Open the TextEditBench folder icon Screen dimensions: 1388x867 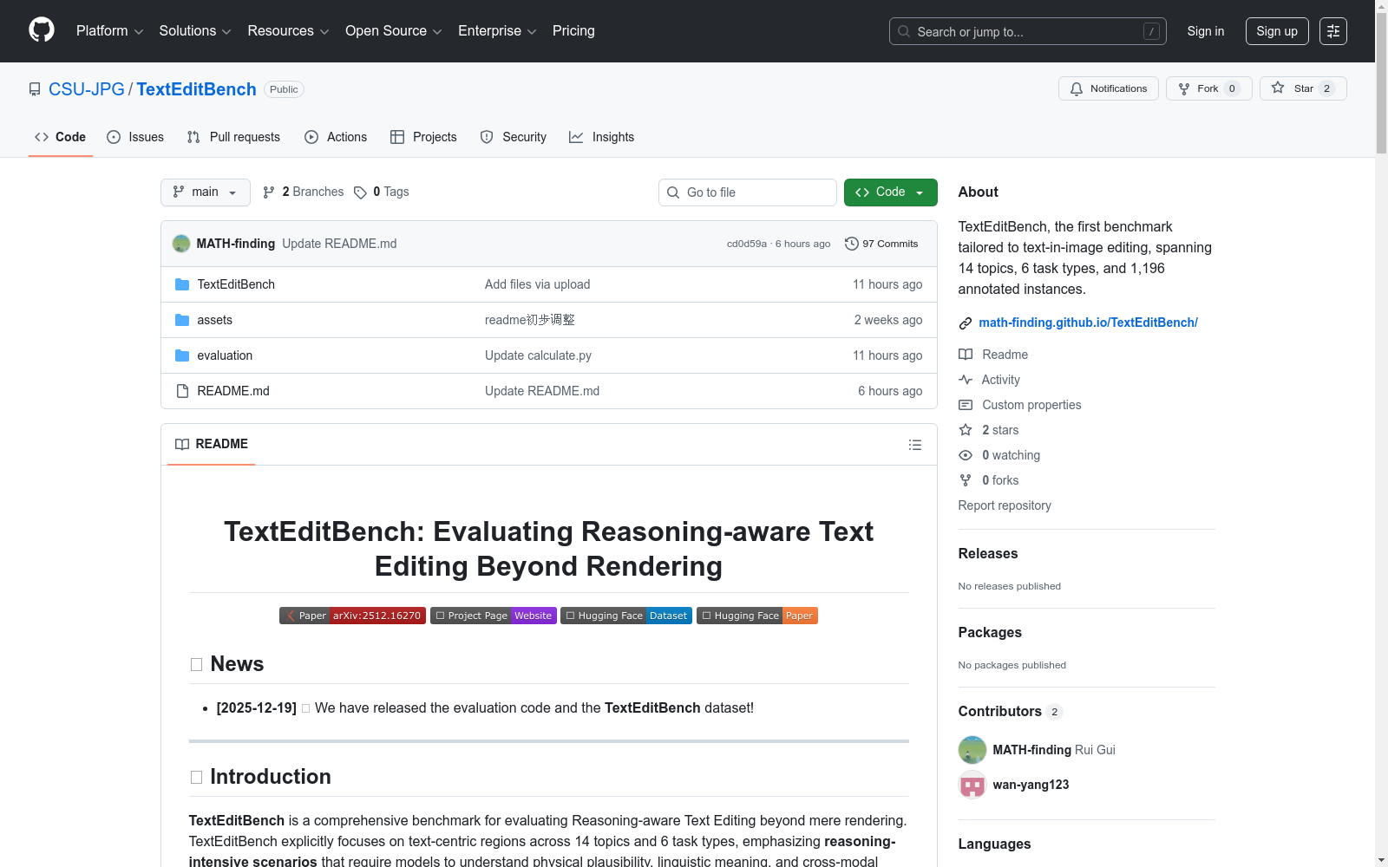coord(182,284)
